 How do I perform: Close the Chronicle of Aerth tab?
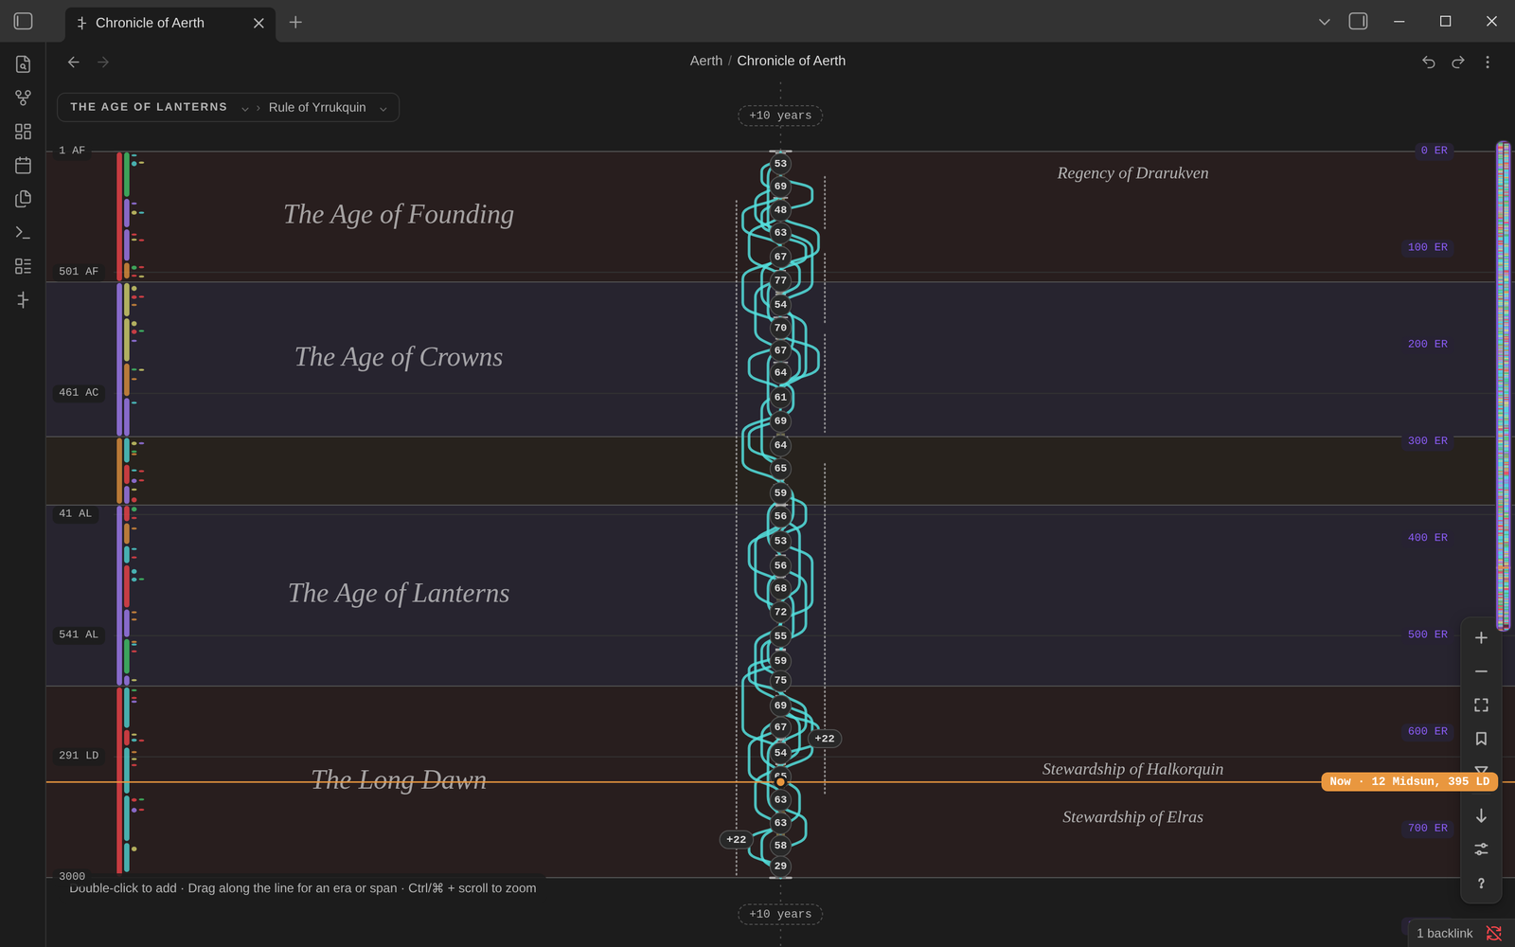click(258, 23)
